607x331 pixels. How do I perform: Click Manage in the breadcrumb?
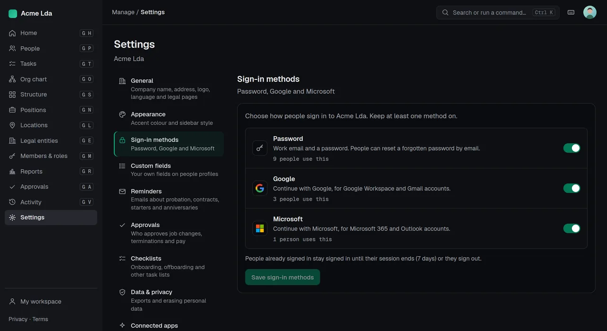123,12
